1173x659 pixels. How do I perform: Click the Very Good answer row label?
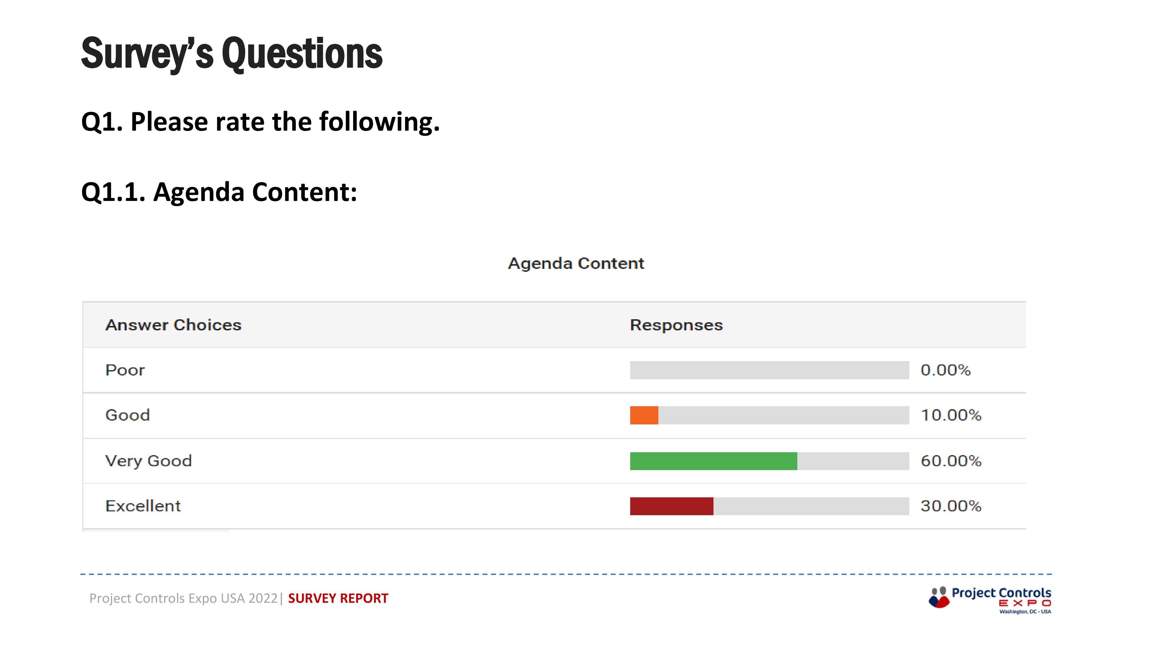[148, 461]
